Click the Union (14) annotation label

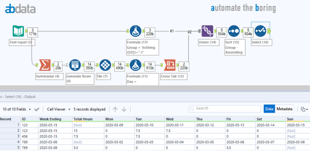(x=209, y=42)
